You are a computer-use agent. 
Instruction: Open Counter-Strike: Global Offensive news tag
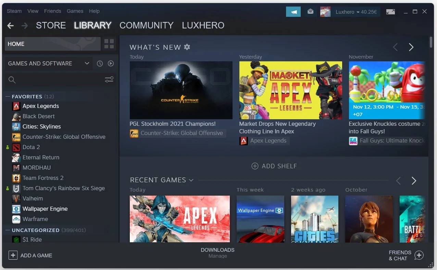click(x=178, y=133)
